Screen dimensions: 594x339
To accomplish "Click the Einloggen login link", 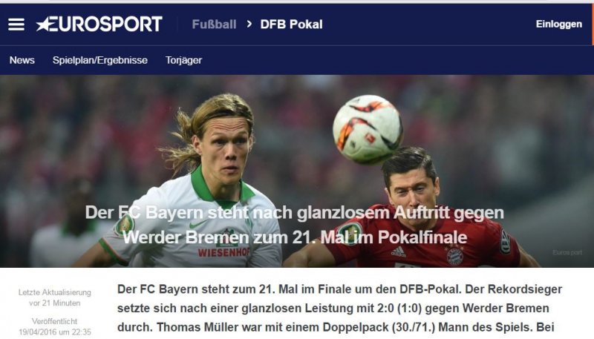I will point(559,24).
